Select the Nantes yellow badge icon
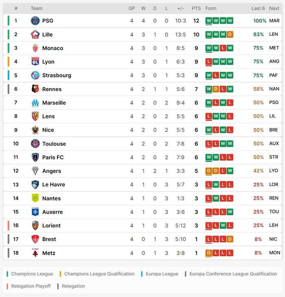The height and width of the screenshot is (297, 285). (x=35, y=198)
